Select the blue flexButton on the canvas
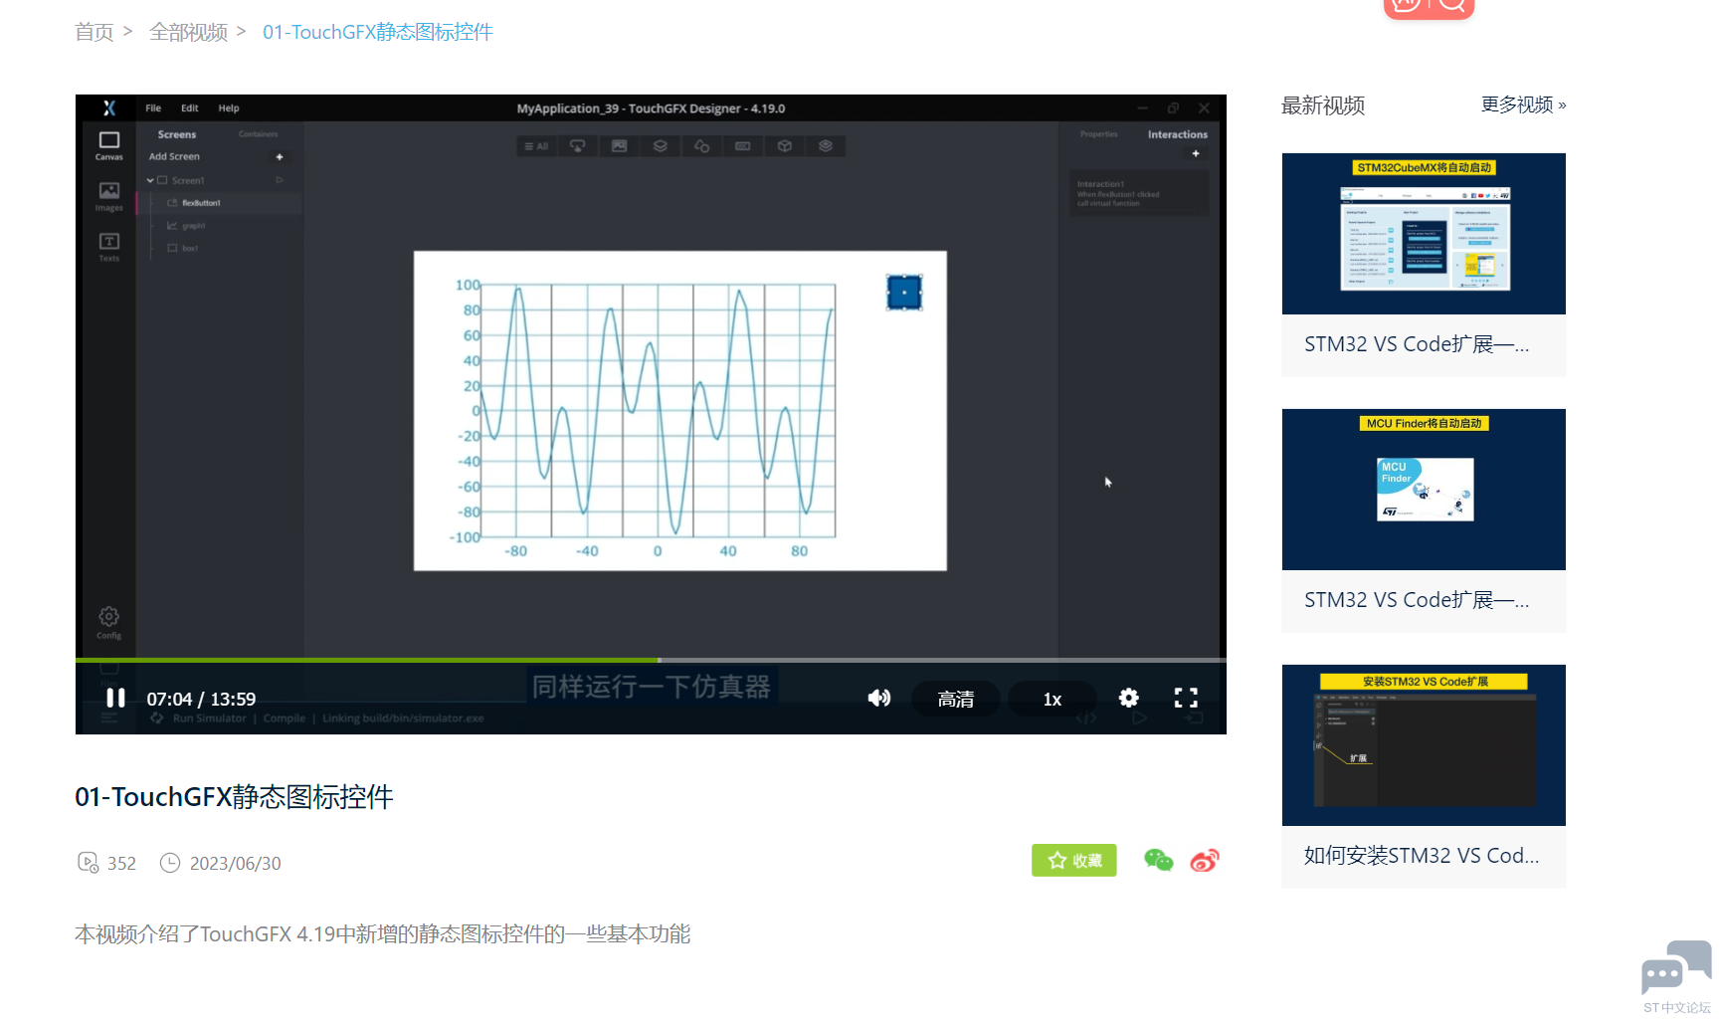 click(x=904, y=293)
